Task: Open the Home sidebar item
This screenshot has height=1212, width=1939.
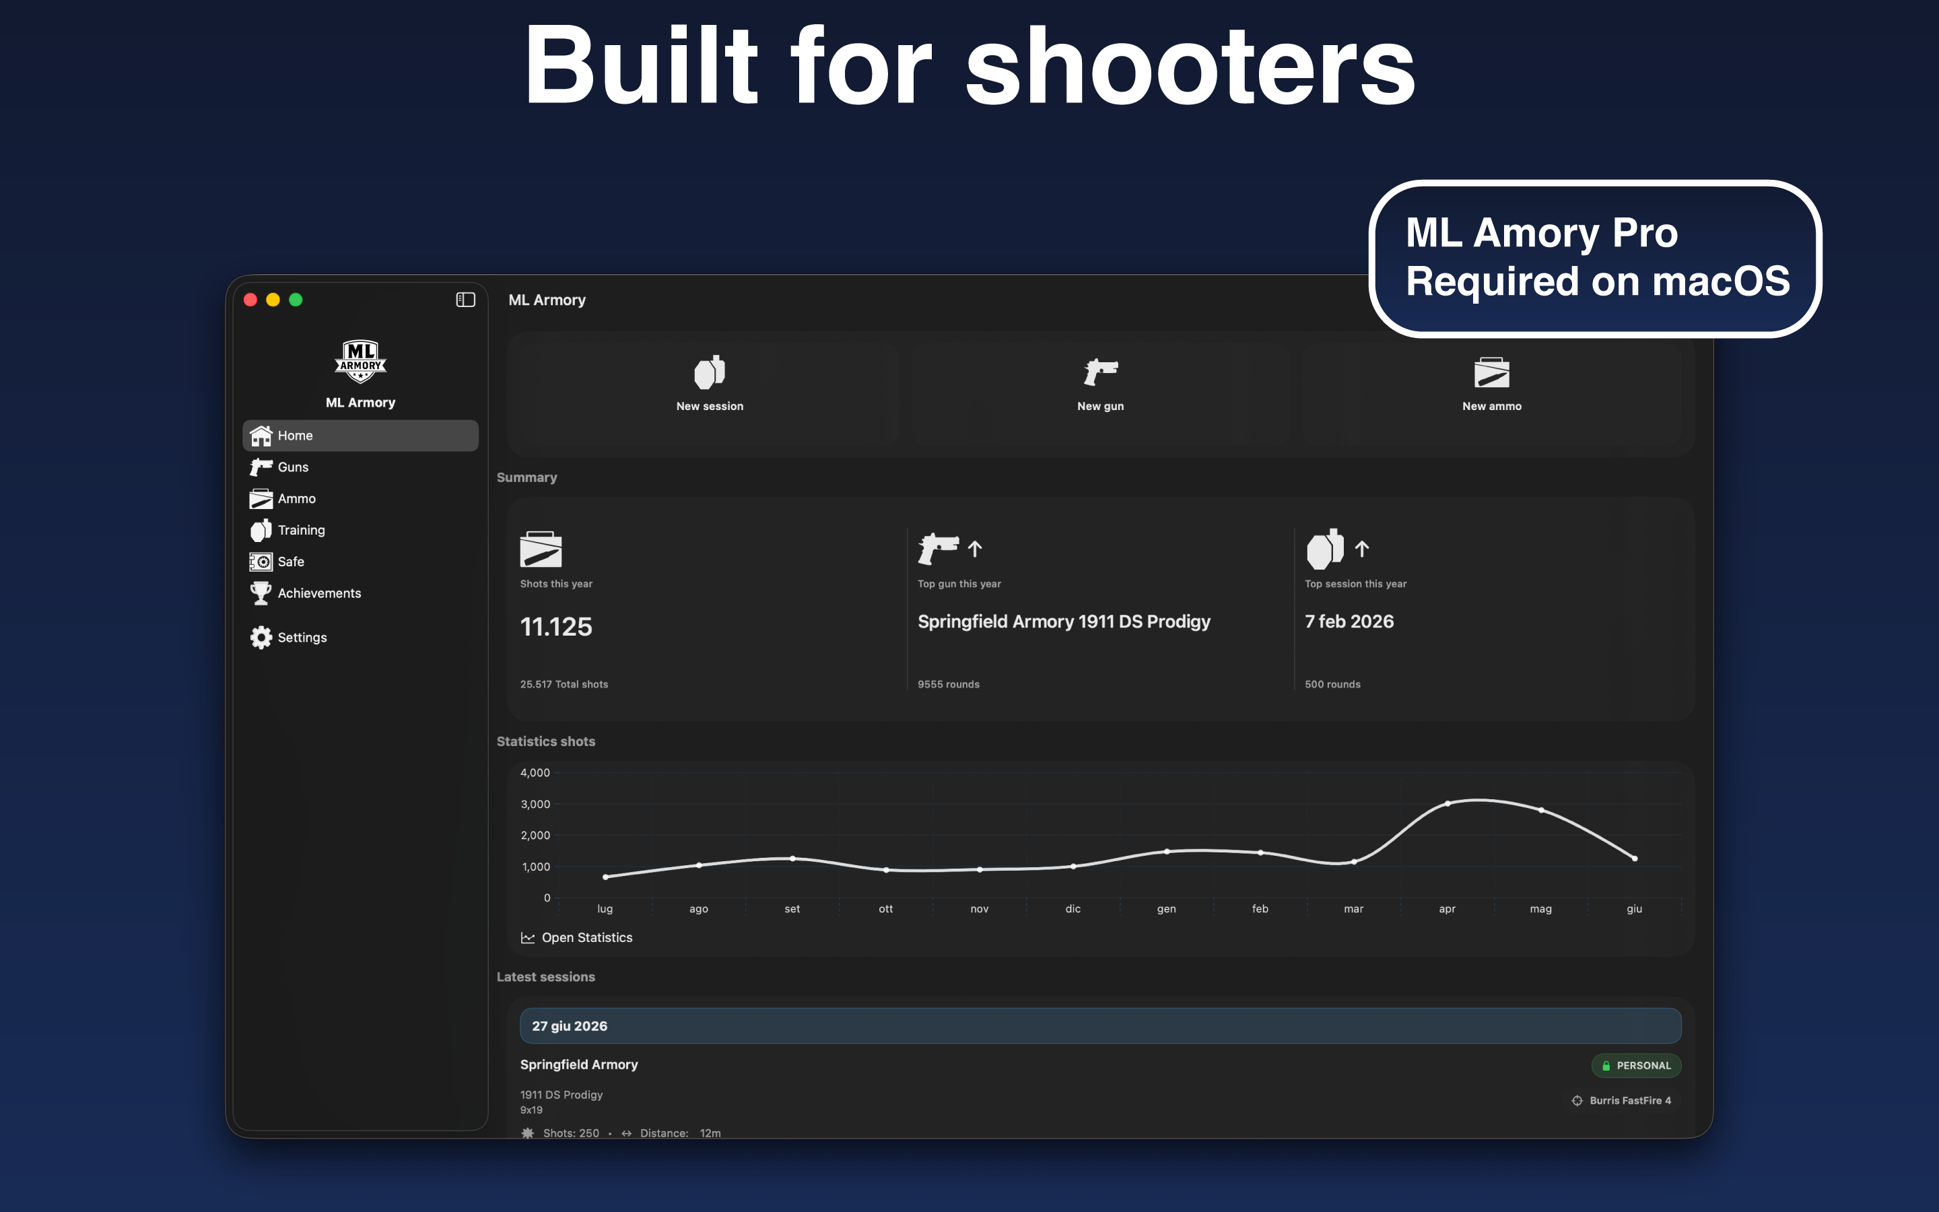Action: (x=361, y=435)
